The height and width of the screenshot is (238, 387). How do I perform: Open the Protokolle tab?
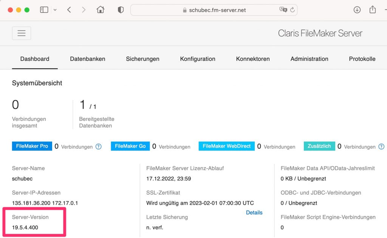(x=362, y=59)
